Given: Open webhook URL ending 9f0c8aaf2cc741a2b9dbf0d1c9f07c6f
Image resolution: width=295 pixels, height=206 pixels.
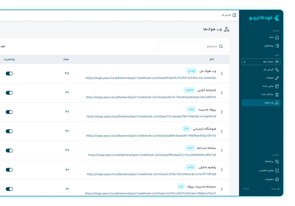Looking at the screenshot, I should coord(152,155).
